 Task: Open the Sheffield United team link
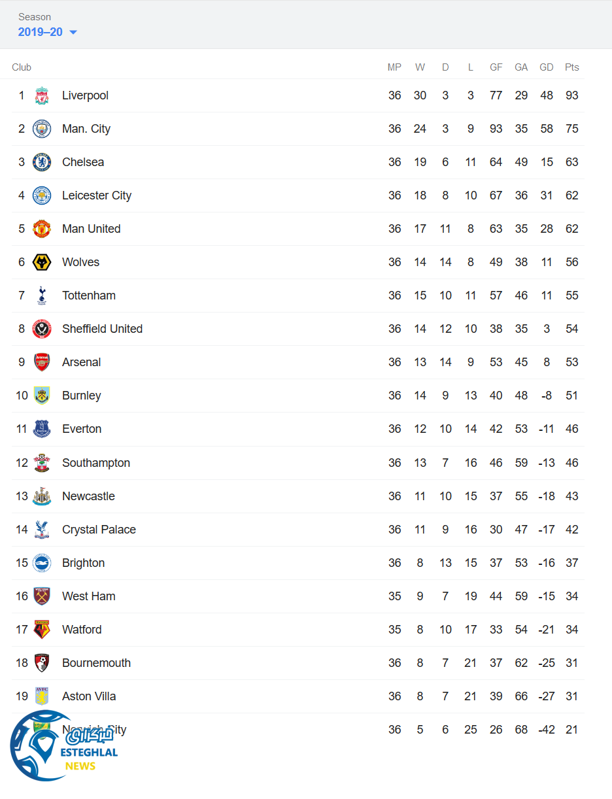102,329
